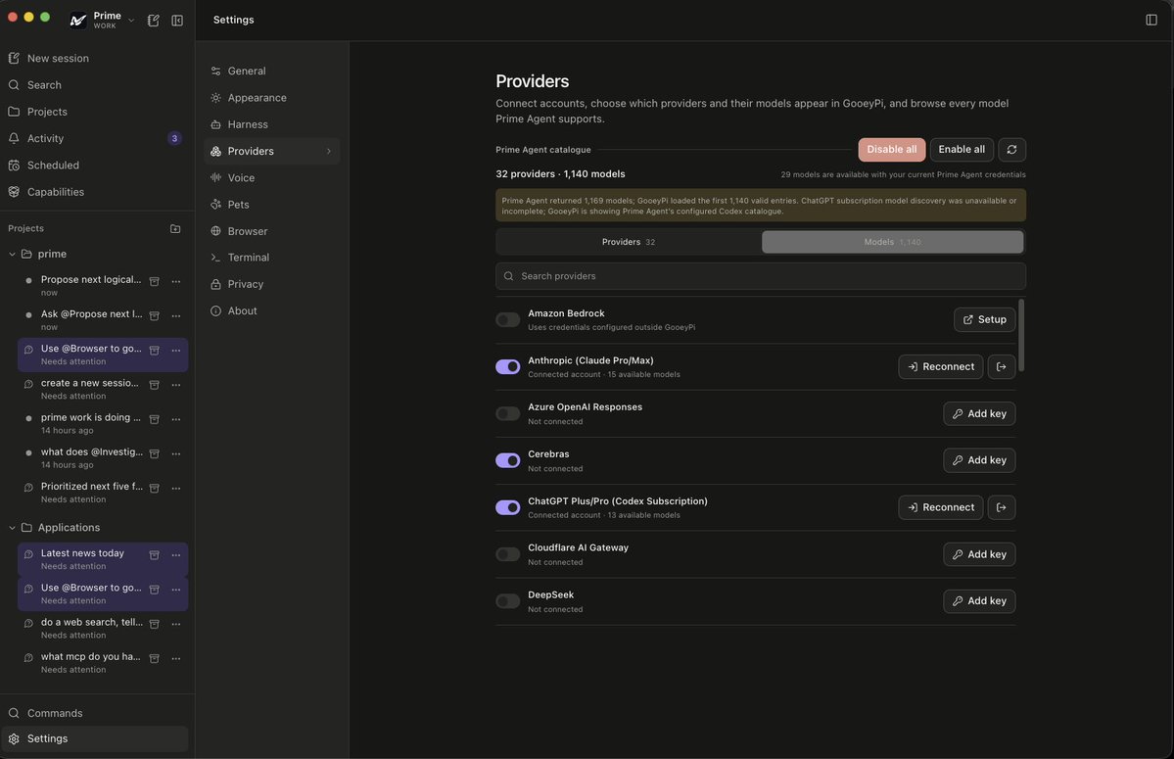Toggle the right panel icon at top right

point(1151,20)
